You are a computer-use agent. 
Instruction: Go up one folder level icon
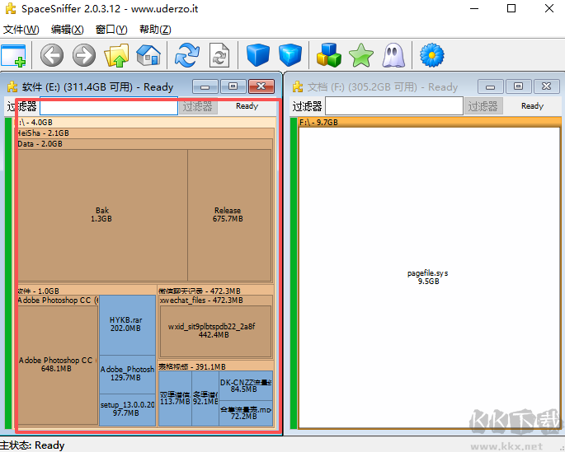pyautogui.click(x=116, y=55)
